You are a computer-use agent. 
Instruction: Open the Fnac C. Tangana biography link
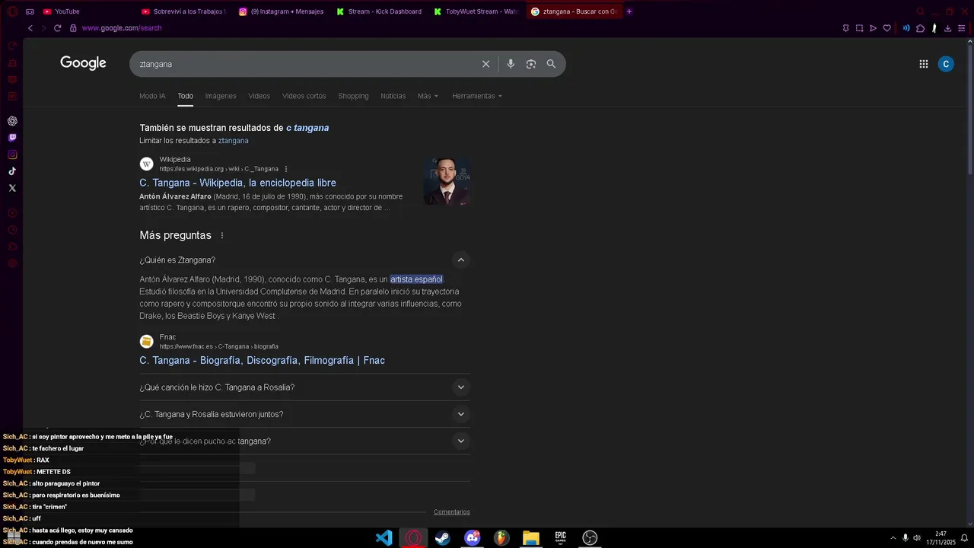(262, 361)
